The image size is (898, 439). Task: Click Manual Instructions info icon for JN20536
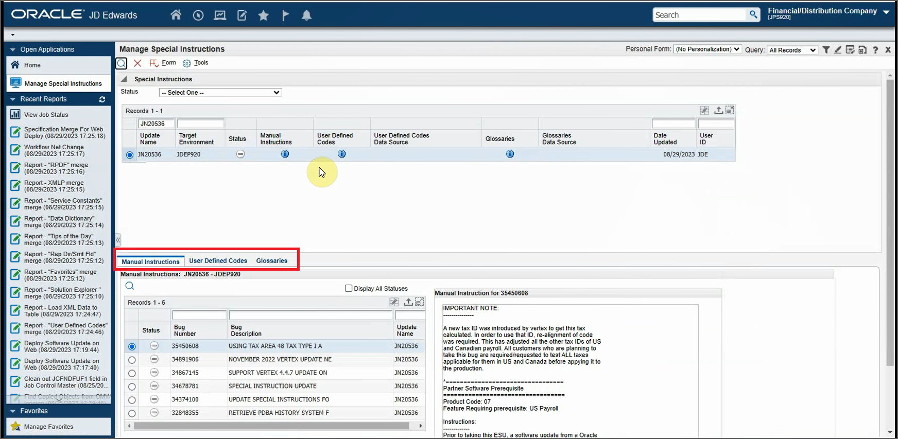(x=285, y=154)
